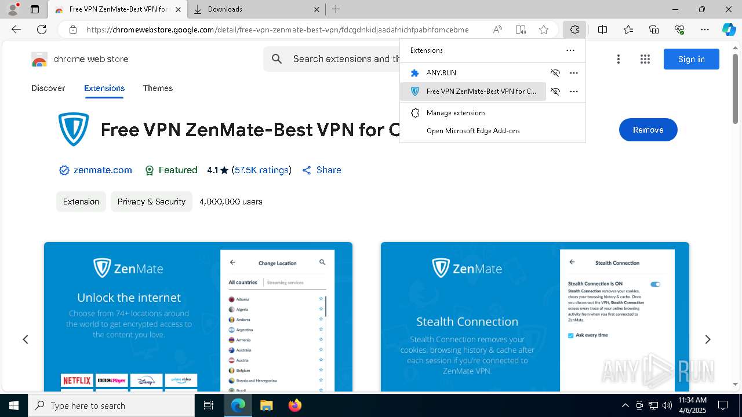Click Open Microsoft Edge Add-ons
The image size is (742, 417).
tap(493, 131)
